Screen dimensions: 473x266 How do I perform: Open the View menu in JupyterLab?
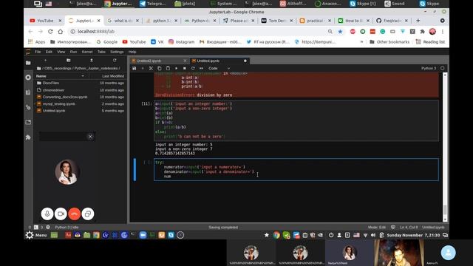click(61, 52)
